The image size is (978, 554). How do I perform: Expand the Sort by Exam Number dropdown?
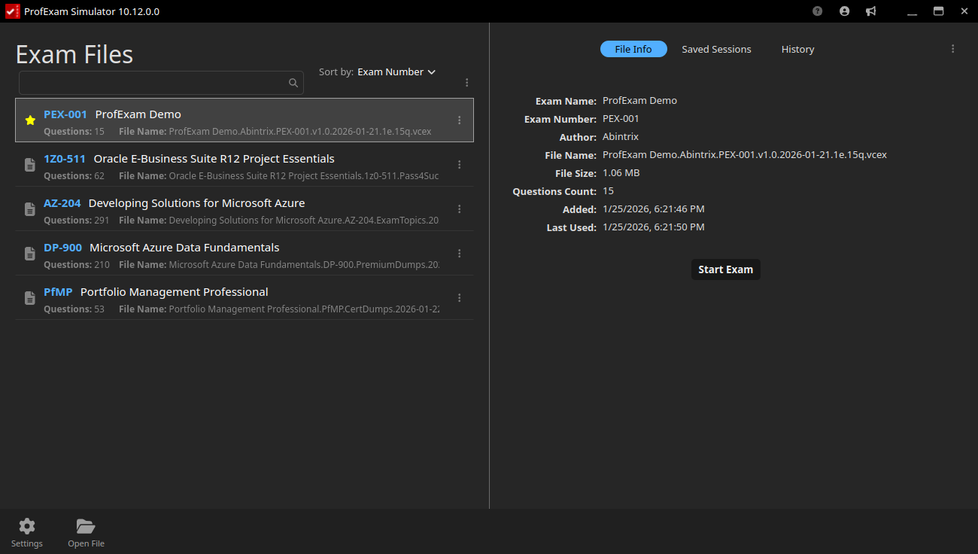(396, 72)
